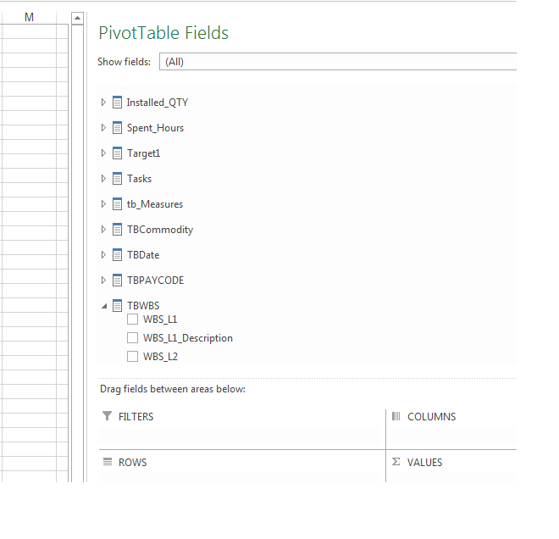Click the TBDate table name
This screenshot has width=559, height=539.
click(x=143, y=255)
